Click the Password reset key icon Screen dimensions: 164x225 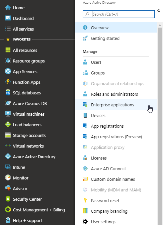tap(85, 200)
